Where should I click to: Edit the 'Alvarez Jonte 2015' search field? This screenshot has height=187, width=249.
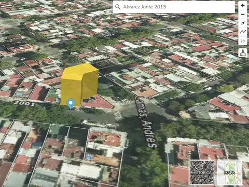pos(174,7)
